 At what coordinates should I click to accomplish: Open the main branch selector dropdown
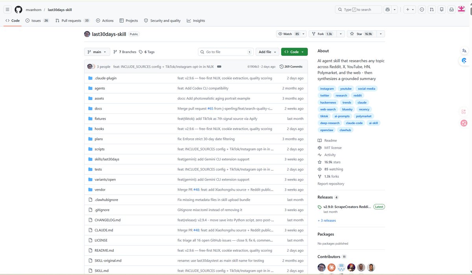coord(97,52)
